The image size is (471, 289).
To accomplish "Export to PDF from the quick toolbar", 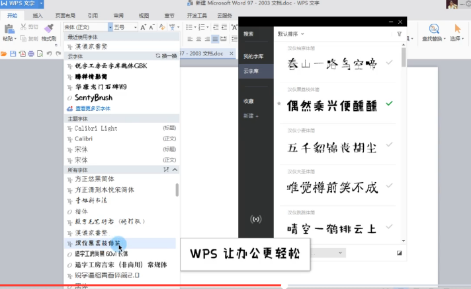I will (22, 54).
